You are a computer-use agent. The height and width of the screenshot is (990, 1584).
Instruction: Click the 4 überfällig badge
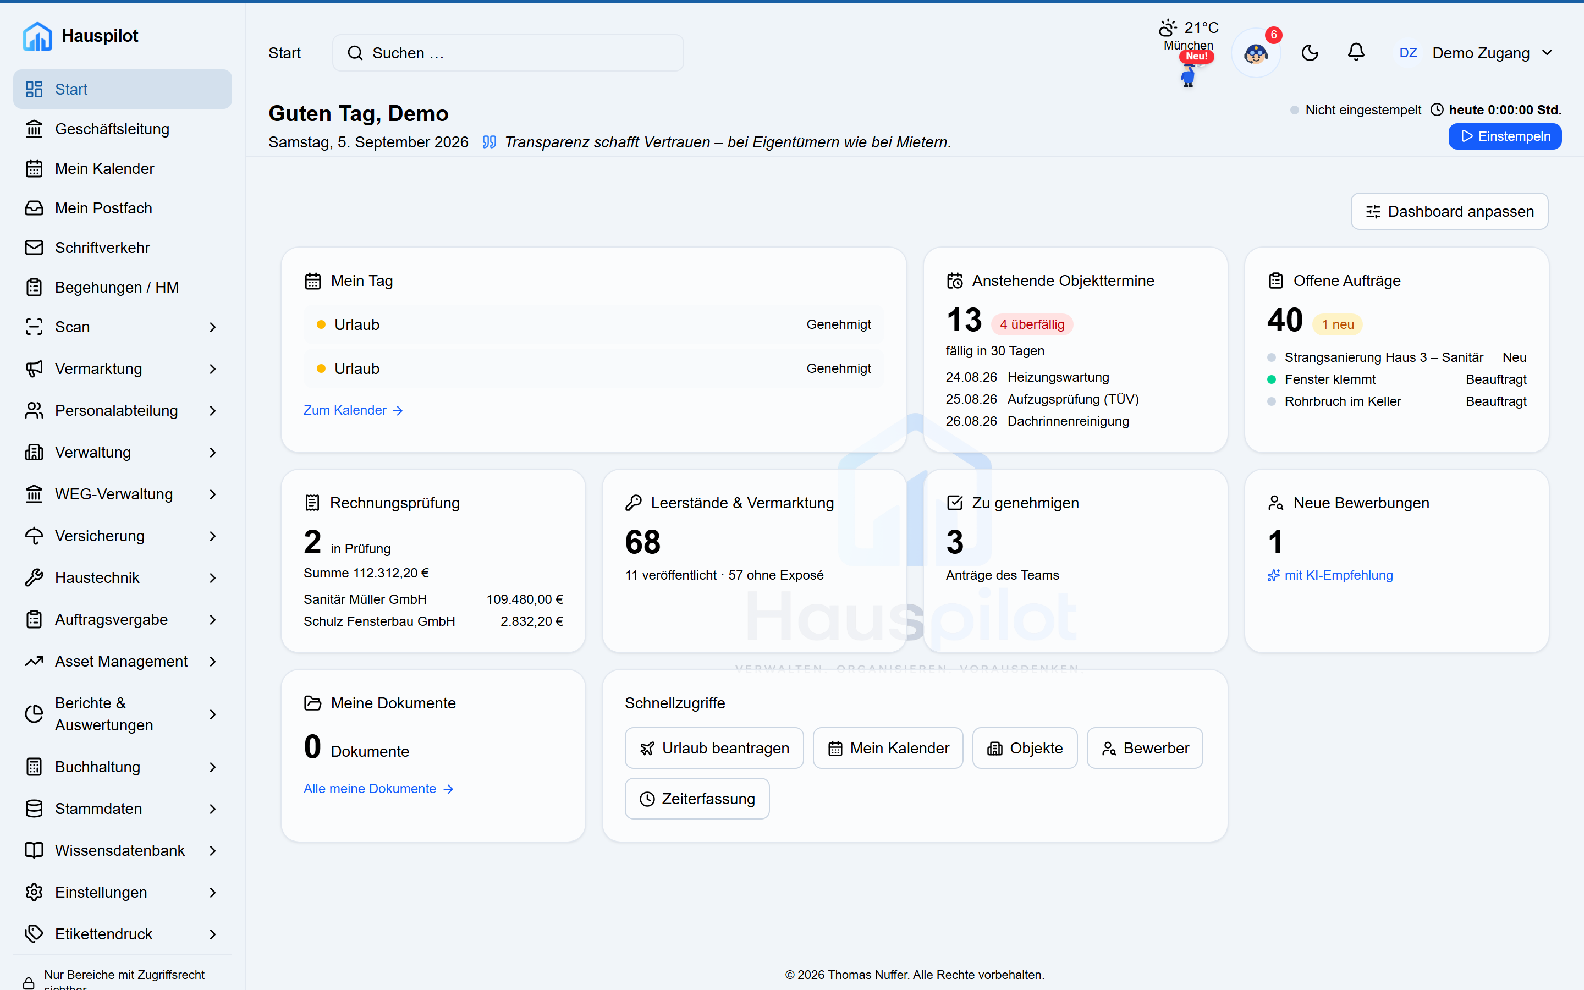coord(1032,324)
